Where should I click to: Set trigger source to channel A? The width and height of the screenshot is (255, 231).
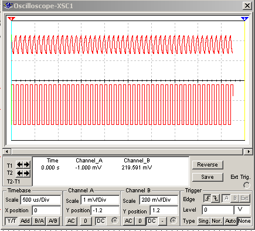point(226,198)
